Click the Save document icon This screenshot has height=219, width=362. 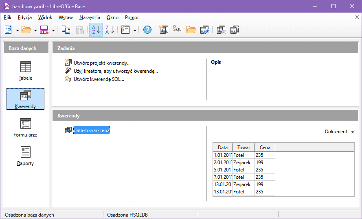44,30
